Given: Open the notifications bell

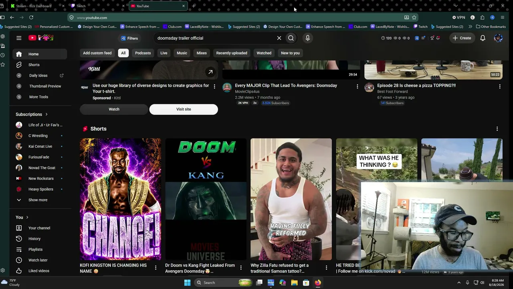Looking at the screenshot, I should click(x=483, y=38).
